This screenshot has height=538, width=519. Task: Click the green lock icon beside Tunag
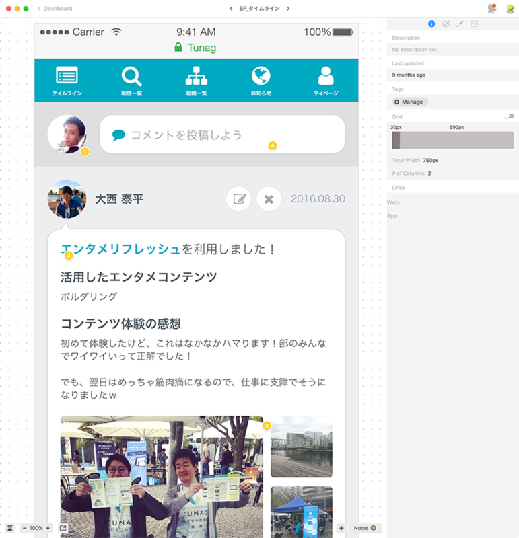[178, 47]
